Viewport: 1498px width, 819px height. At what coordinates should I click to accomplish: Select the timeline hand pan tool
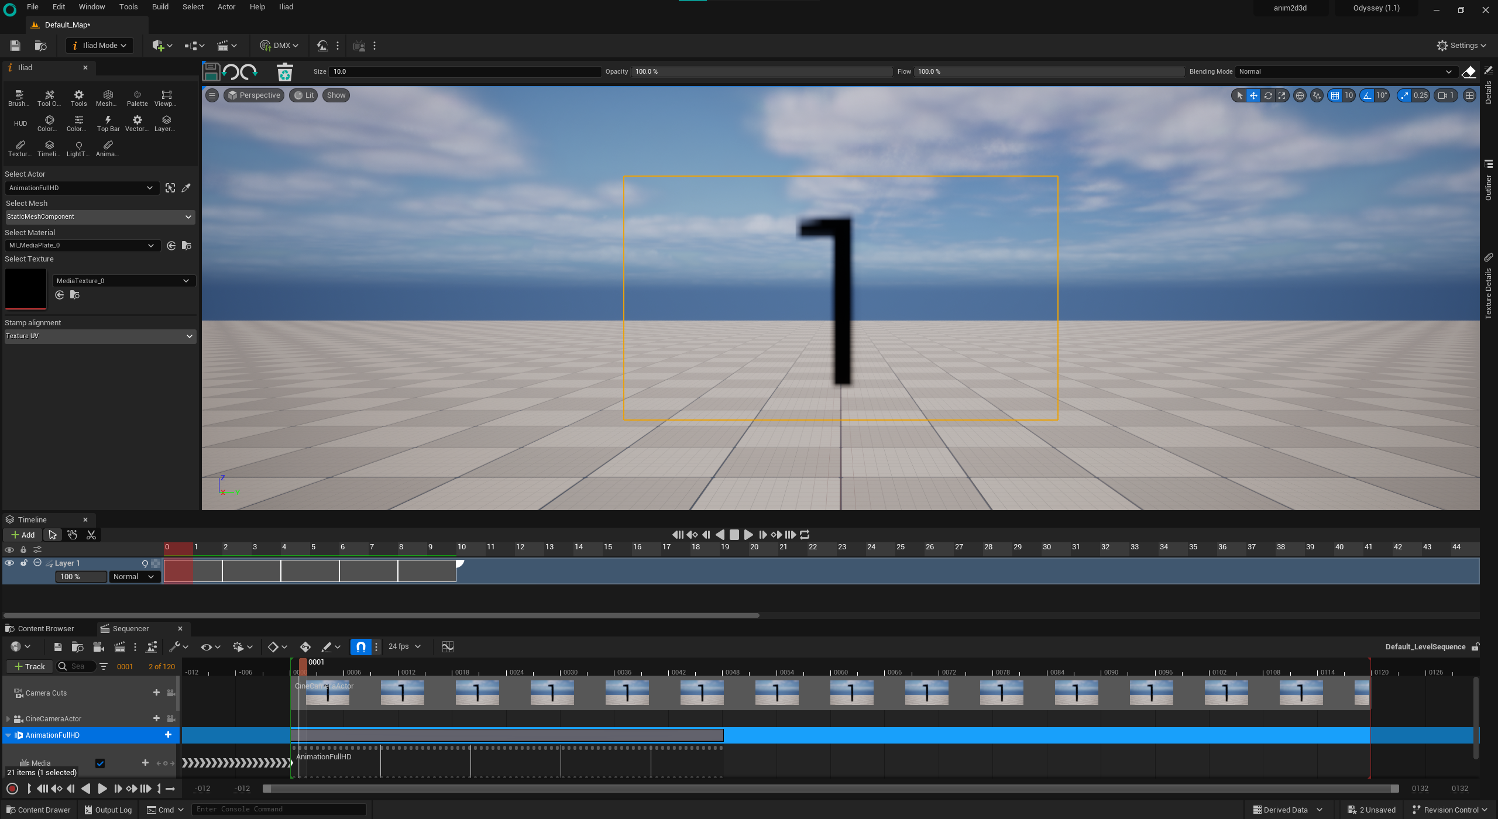[72, 535]
